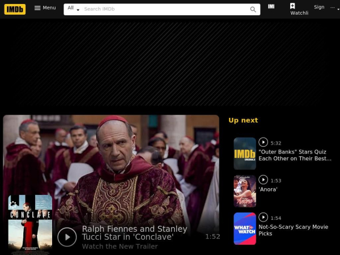Play the 'Anora' trailer
Image resolution: width=340 pixels, height=255 pixels.
click(263, 180)
